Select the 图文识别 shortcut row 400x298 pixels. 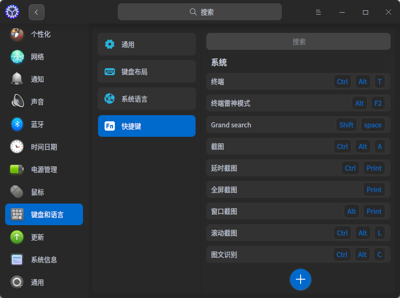click(298, 254)
